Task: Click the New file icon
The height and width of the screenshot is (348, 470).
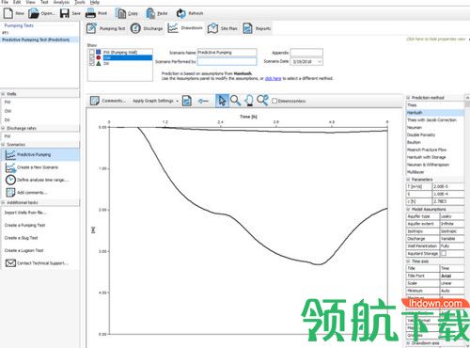Action: (8, 13)
